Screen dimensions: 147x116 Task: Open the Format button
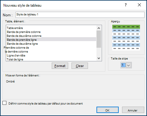[60, 66]
